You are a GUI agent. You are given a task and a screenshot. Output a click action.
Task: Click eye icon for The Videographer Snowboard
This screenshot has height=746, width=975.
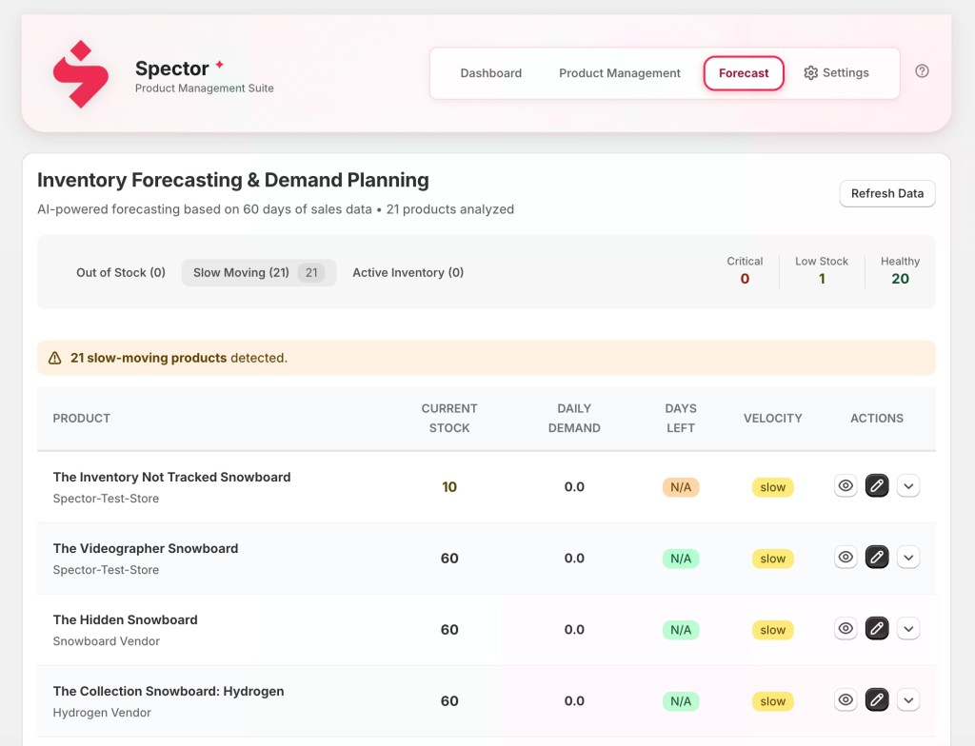pyautogui.click(x=846, y=558)
